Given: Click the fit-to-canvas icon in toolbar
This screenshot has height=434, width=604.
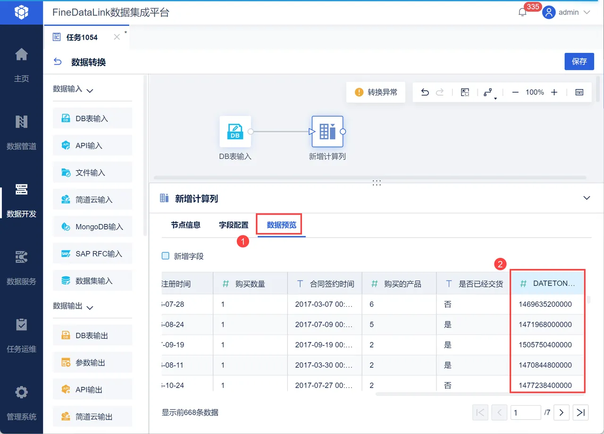Looking at the screenshot, I should click(x=465, y=92).
